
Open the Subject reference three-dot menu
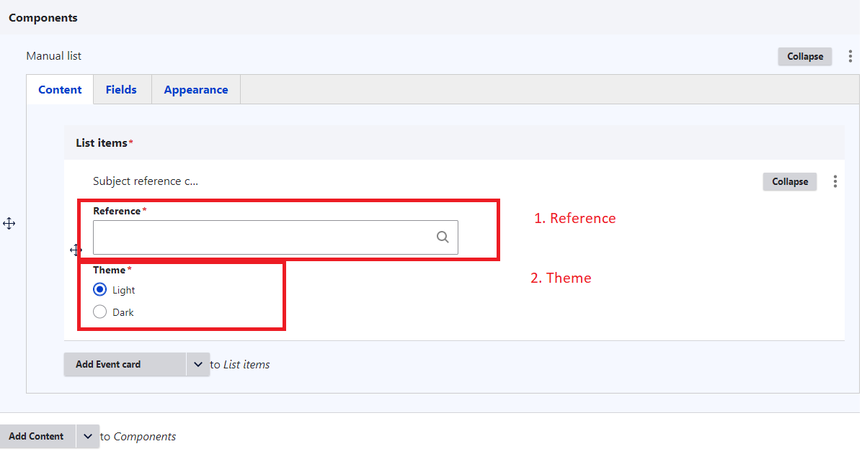pyautogui.click(x=835, y=181)
